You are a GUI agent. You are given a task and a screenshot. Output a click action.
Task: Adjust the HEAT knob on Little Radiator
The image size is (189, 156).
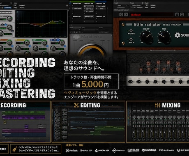point(146,37)
